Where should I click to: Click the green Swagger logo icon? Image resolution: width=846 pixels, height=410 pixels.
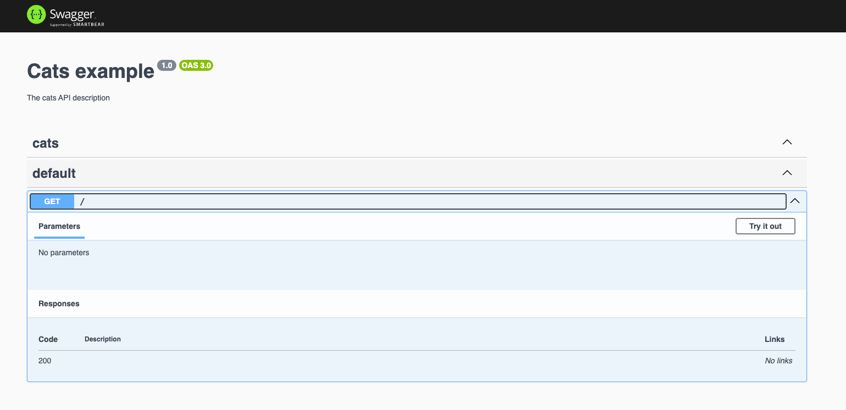(36, 15)
